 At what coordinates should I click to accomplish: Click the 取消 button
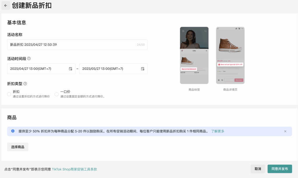pyautogui.click(x=258, y=169)
